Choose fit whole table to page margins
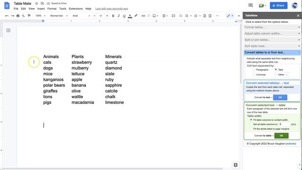This screenshot has width=302, height=170. pyautogui.click(x=251, y=129)
